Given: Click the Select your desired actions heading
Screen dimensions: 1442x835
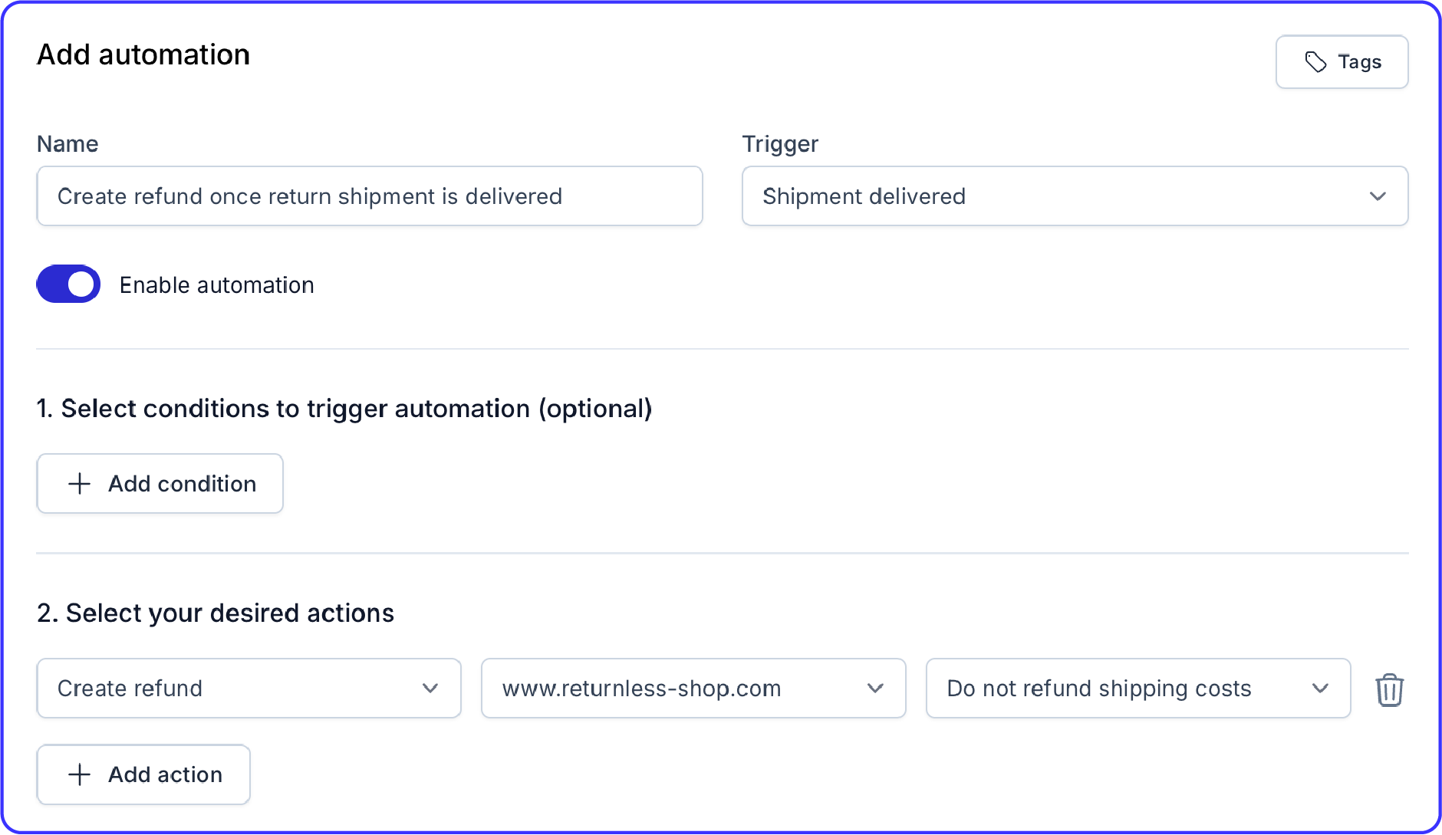Looking at the screenshot, I should 216,613.
